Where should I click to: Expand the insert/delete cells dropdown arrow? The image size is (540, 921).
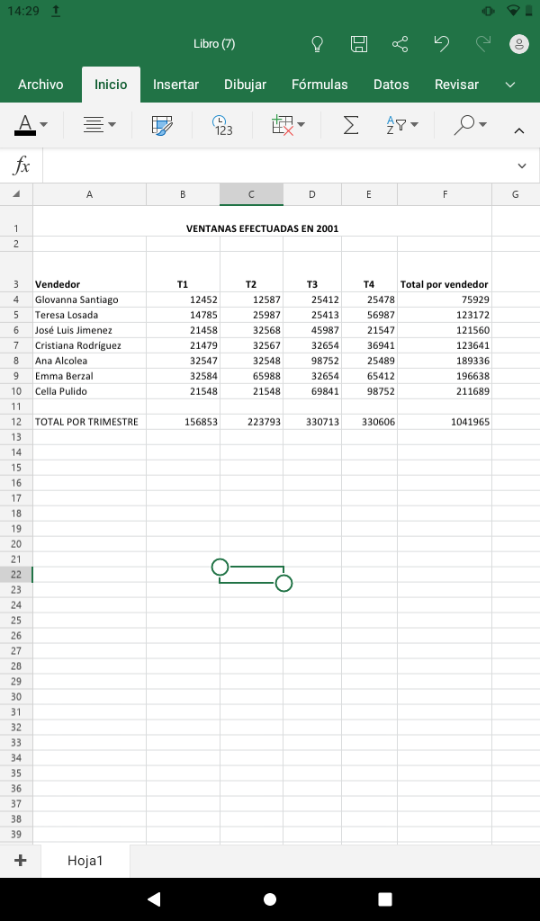click(301, 124)
